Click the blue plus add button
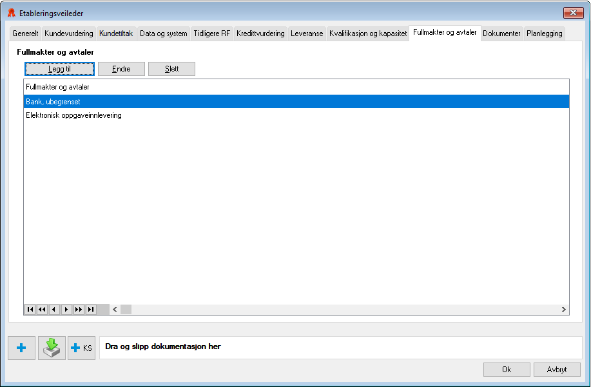Viewport: 591px width, 387px height. 21,348
